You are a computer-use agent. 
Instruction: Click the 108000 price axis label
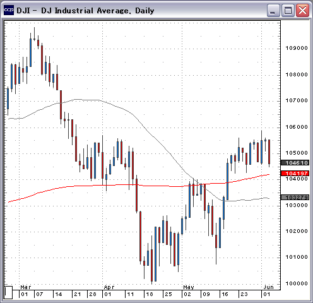coord(297,74)
